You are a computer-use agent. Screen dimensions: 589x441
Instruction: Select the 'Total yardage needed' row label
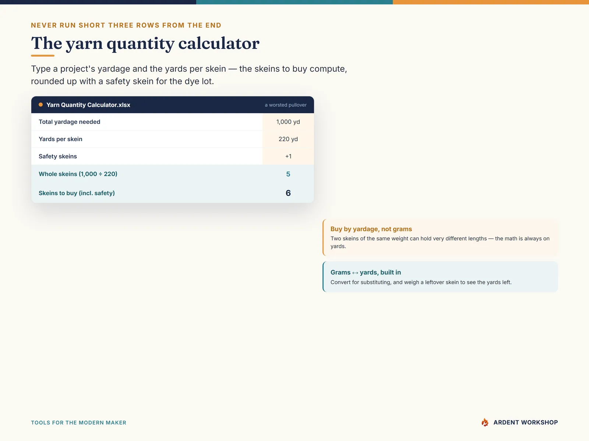coord(70,122)
